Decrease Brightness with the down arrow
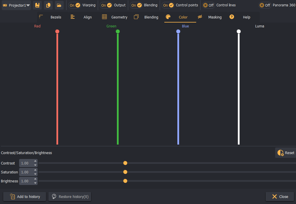296x204 pixels. pos(35,183)
